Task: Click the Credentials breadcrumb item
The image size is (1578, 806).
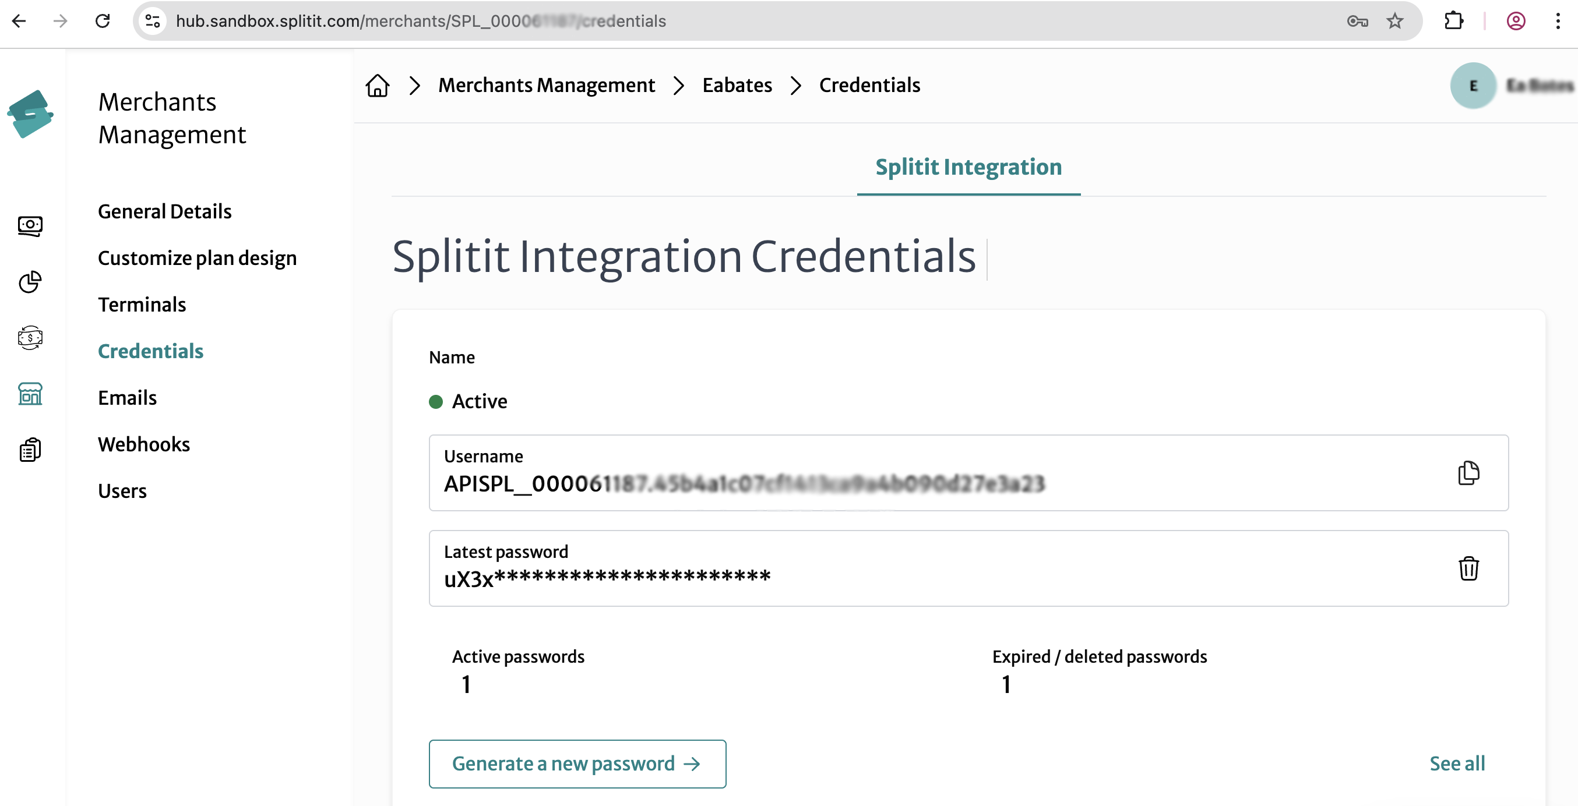Action: 870,86
